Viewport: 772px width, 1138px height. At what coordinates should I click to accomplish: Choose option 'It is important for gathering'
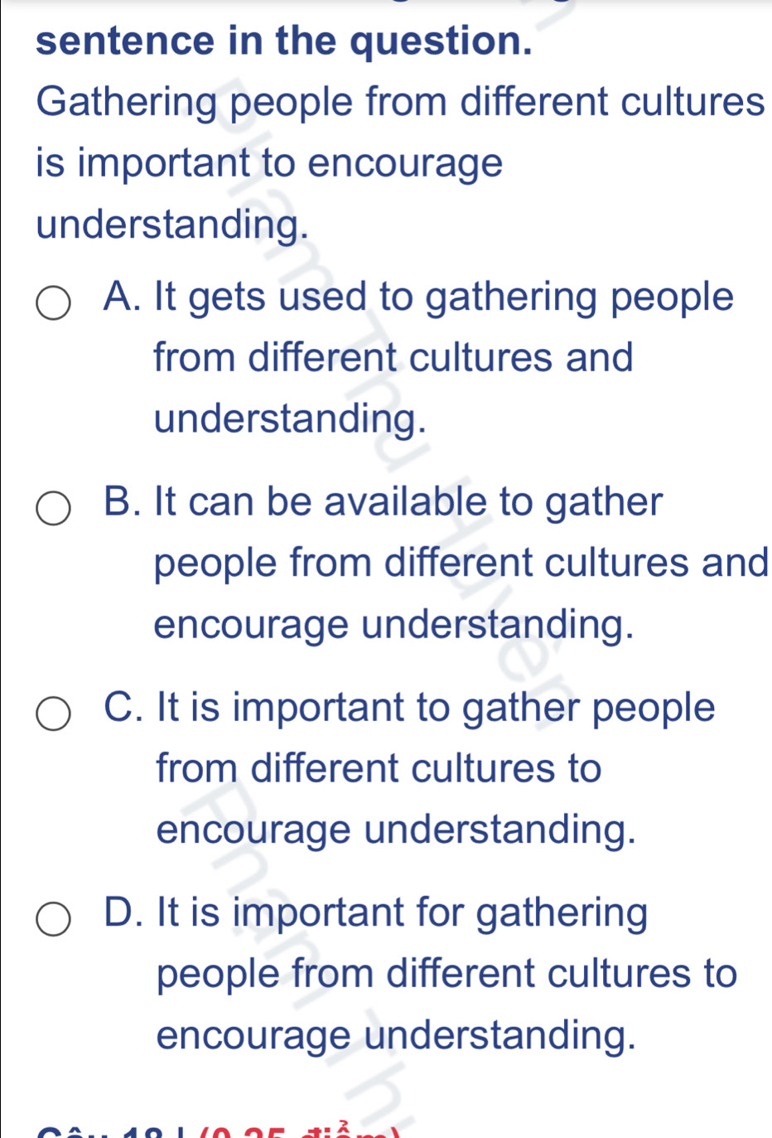coord(377,913)
